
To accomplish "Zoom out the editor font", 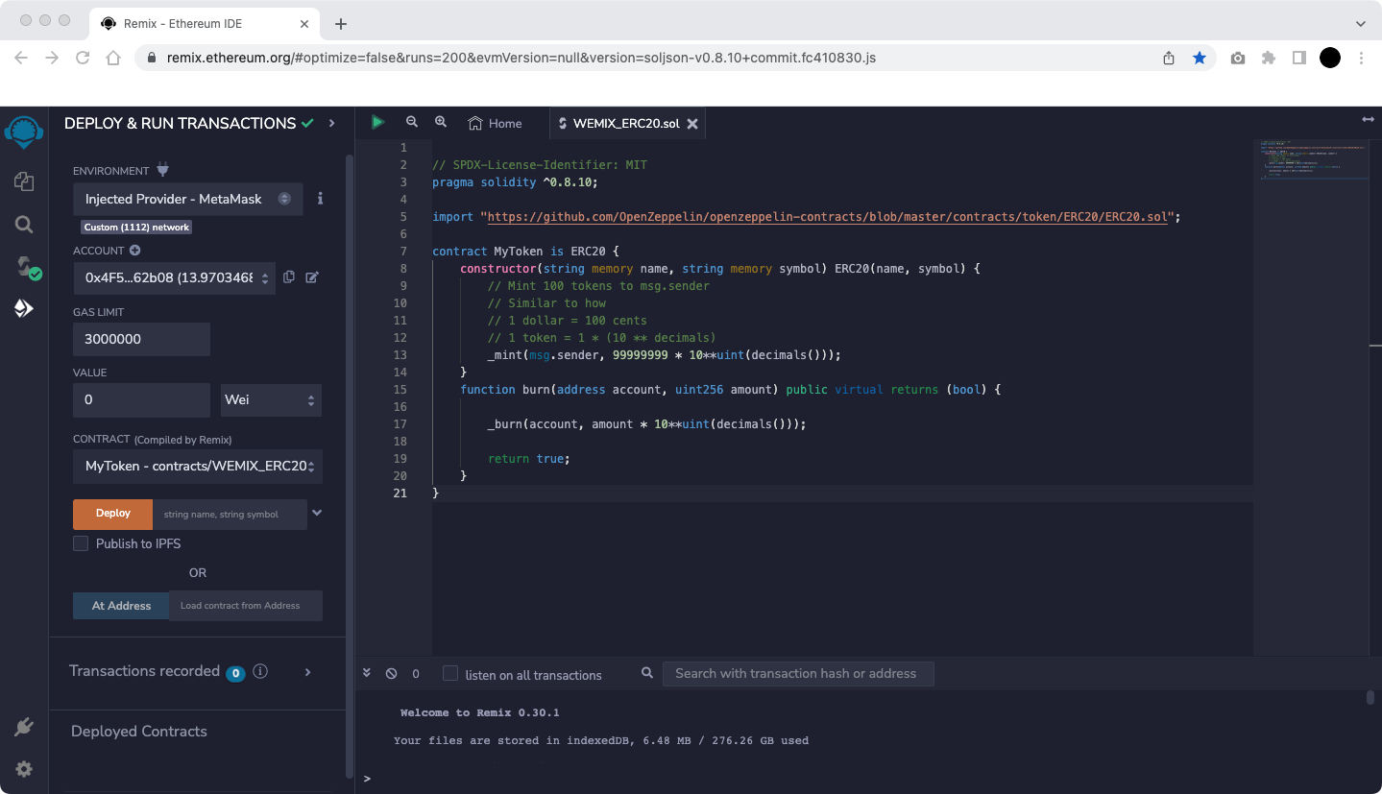I will (x=412, y=122).
